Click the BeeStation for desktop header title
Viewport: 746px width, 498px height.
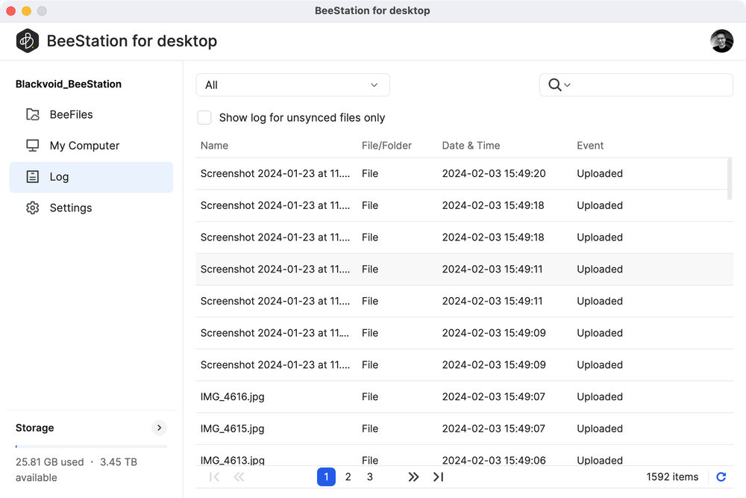coord(132,41)
